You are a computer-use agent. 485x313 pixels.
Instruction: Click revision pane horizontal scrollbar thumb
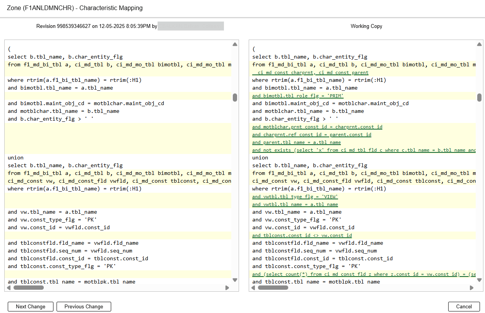(29, 288)
